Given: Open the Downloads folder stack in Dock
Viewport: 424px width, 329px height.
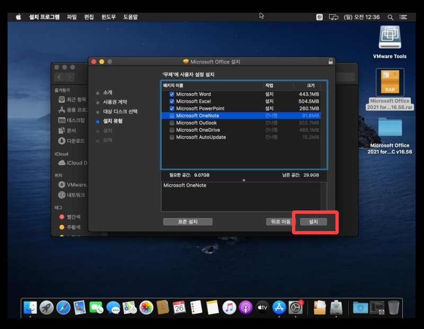Looking at the screenshot, I should (x=360, y=307).
